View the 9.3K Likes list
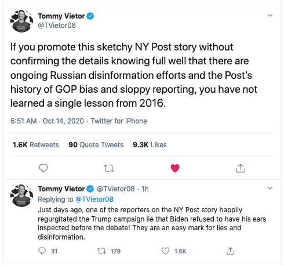Viewport: 284px width, 265px height. pyautogui.click(x=150, y=145)
